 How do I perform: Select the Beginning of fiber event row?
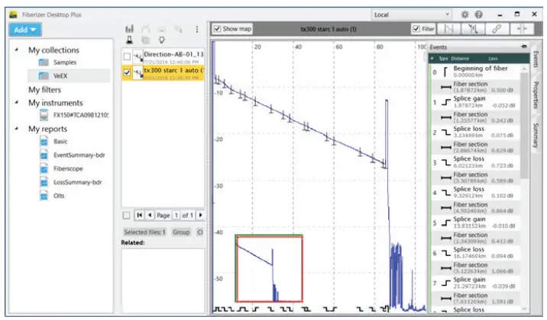point(476,72)
